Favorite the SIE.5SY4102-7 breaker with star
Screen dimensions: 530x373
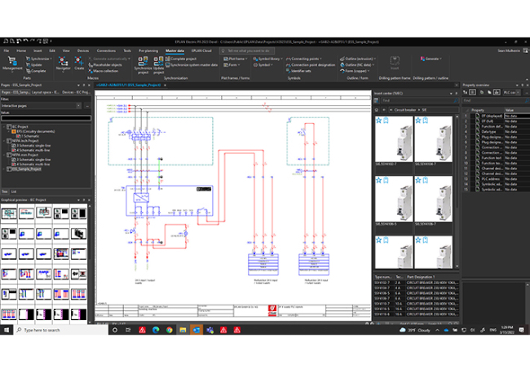[378, 121]
